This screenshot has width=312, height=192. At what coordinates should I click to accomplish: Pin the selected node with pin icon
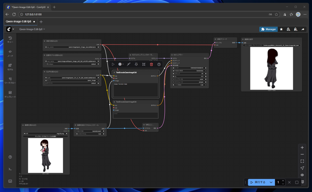pyautogui.click(x=136, y=64)
